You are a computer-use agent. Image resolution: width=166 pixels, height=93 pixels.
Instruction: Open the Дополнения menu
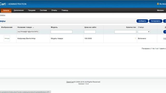[19, 10]
